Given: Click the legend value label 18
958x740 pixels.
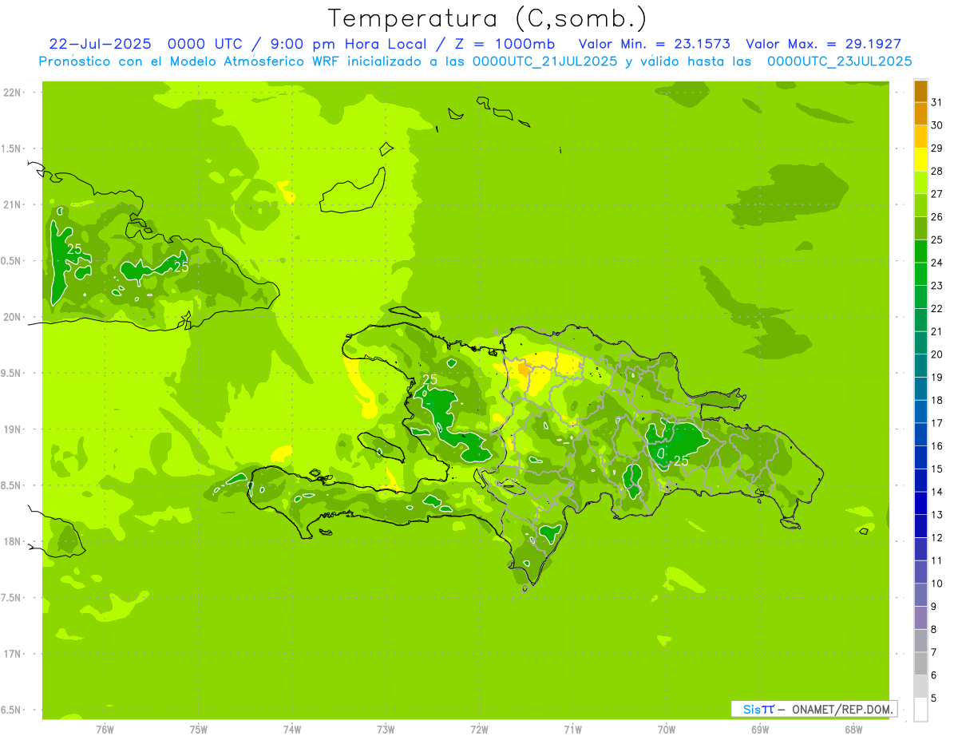Looking at the screenshot, I should click(x=937, y=400).
